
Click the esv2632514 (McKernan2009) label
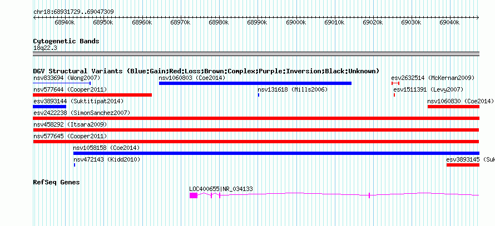(x=433, y=78)
